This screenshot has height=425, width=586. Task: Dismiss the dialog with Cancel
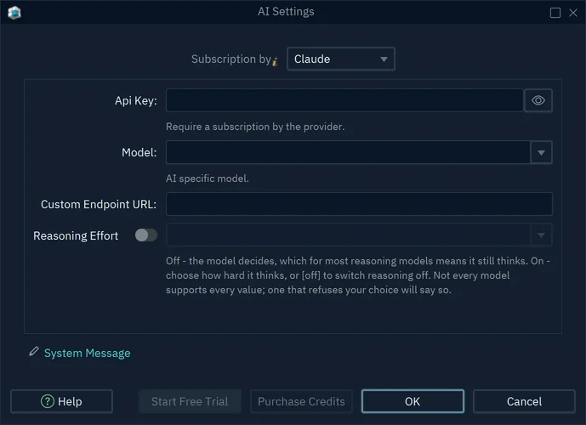click(x=524, y=401)
